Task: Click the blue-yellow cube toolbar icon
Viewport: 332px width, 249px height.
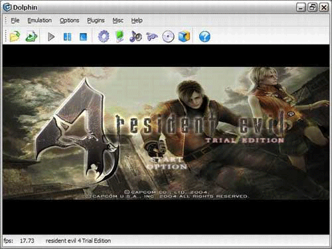Action: [x=184, y=37]
